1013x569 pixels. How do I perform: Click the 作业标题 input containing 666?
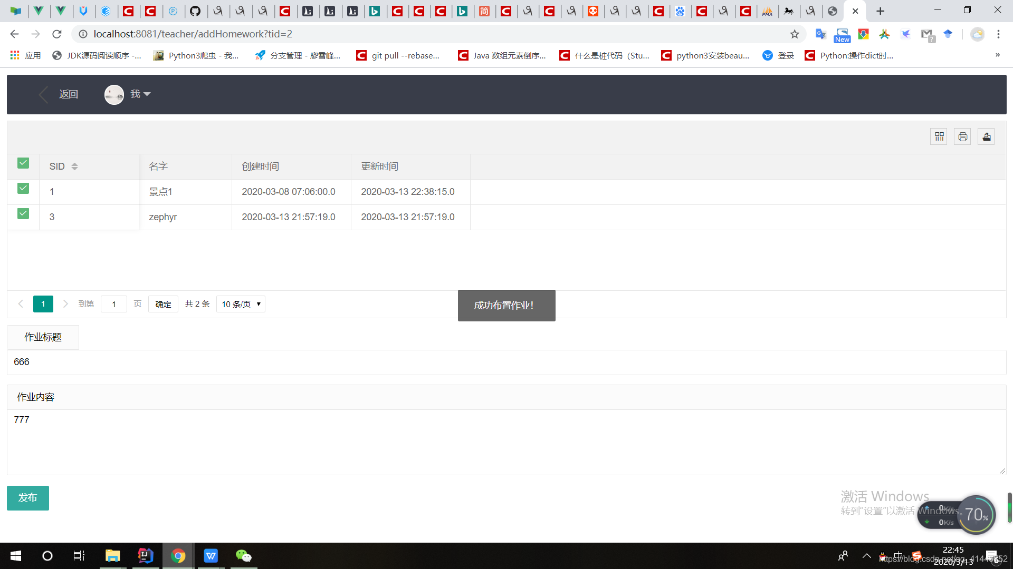(506, 362)
